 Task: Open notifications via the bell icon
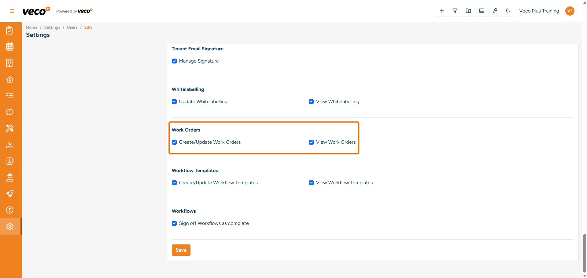click(x=508, y=11)
